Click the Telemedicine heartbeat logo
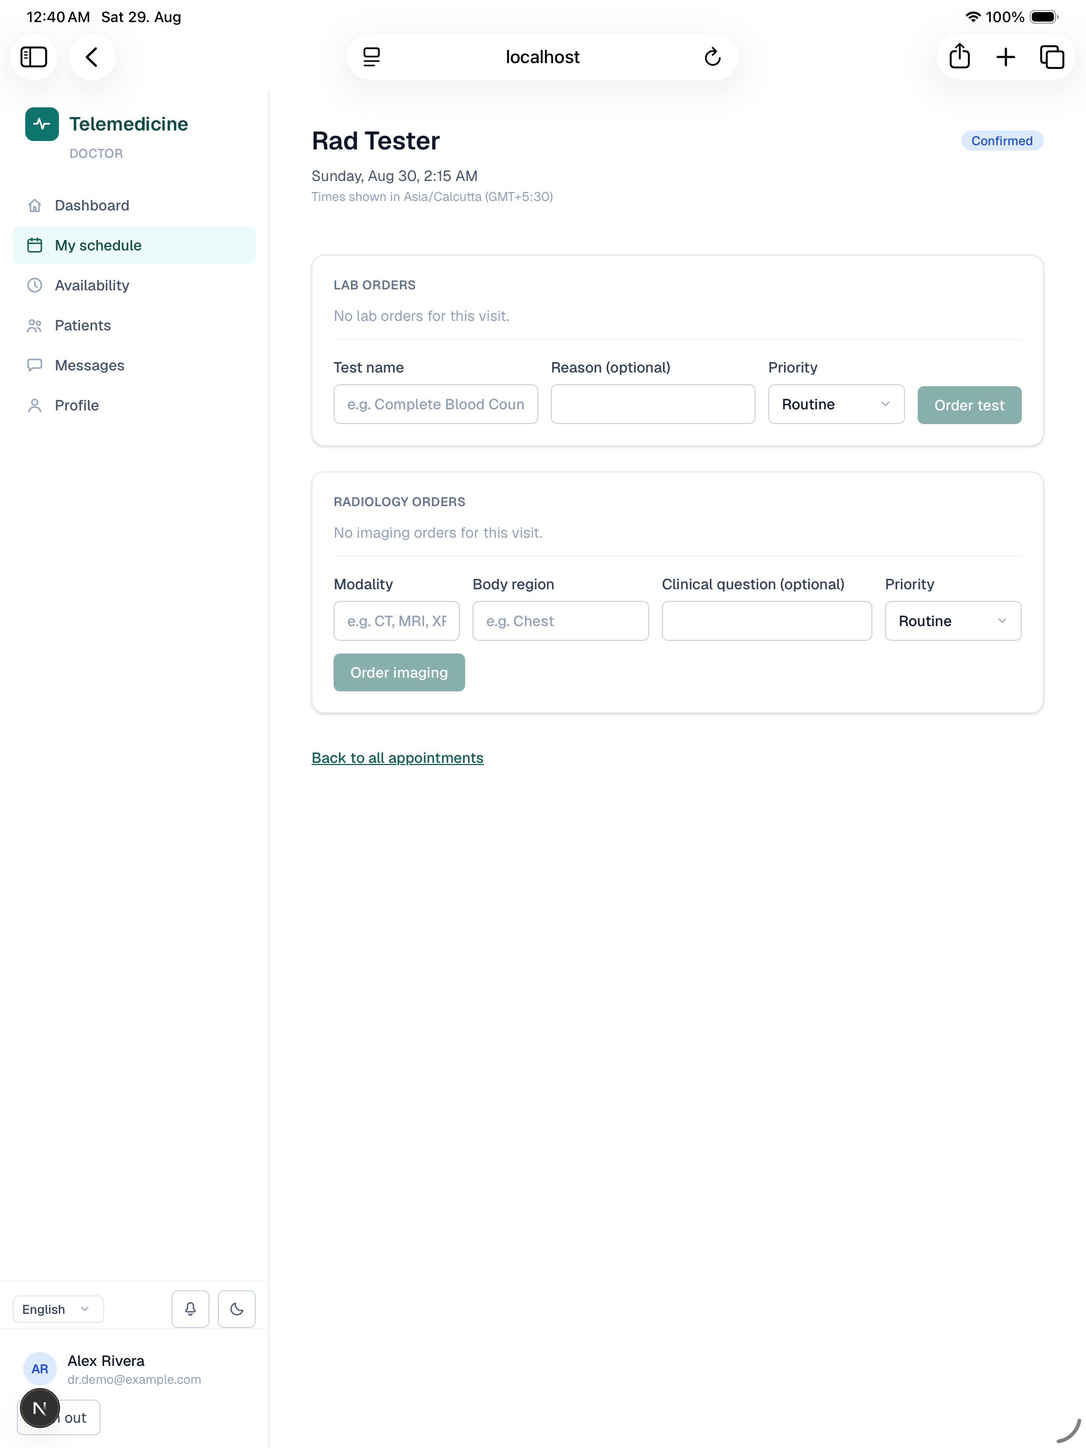 [x=42, y=124]
